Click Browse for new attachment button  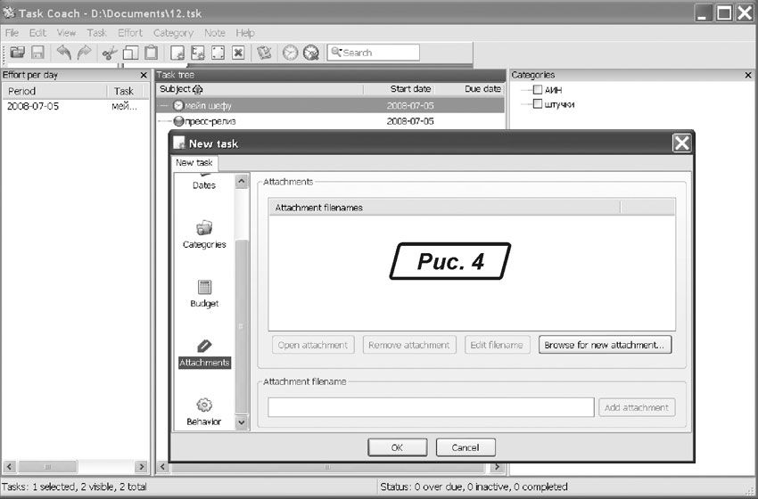[605, 345]
